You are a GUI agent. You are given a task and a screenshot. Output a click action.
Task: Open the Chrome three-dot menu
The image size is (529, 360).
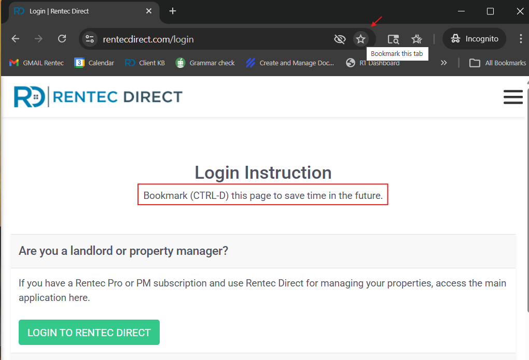(521, 39)
